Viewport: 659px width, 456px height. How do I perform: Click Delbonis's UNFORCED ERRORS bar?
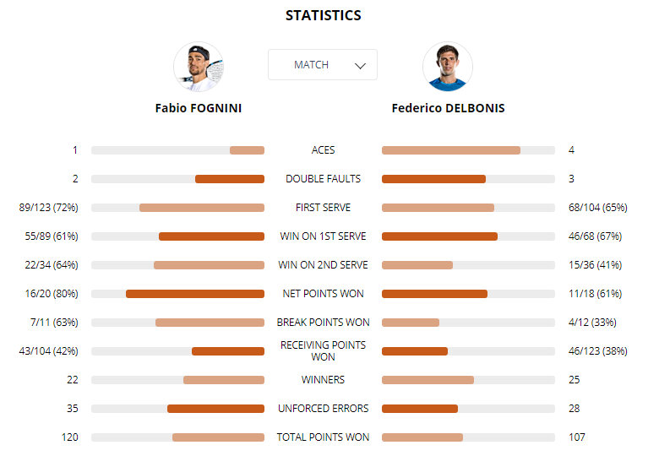point(468,409)
